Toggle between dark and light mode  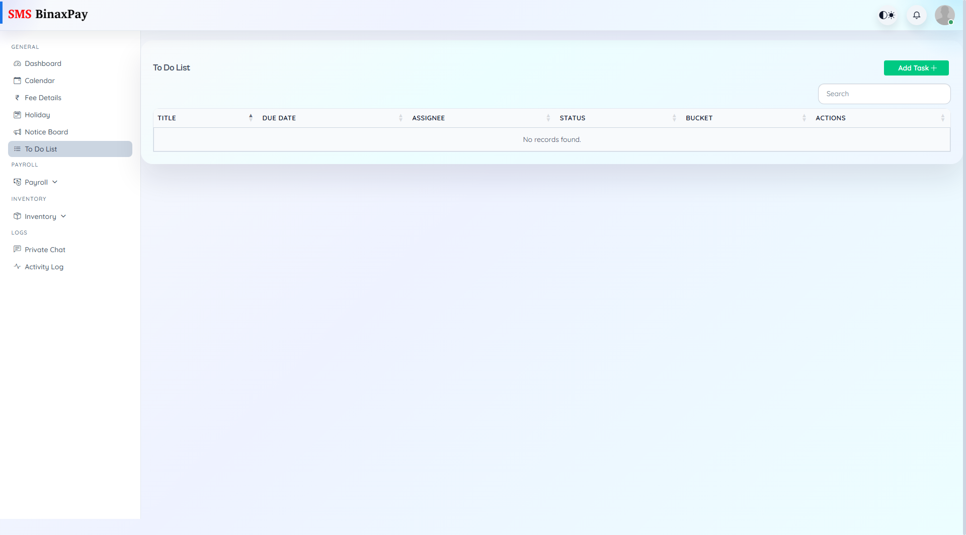tap(887, 15)
